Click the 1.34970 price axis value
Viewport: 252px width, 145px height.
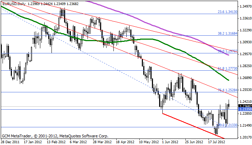(x=246, y=6)
